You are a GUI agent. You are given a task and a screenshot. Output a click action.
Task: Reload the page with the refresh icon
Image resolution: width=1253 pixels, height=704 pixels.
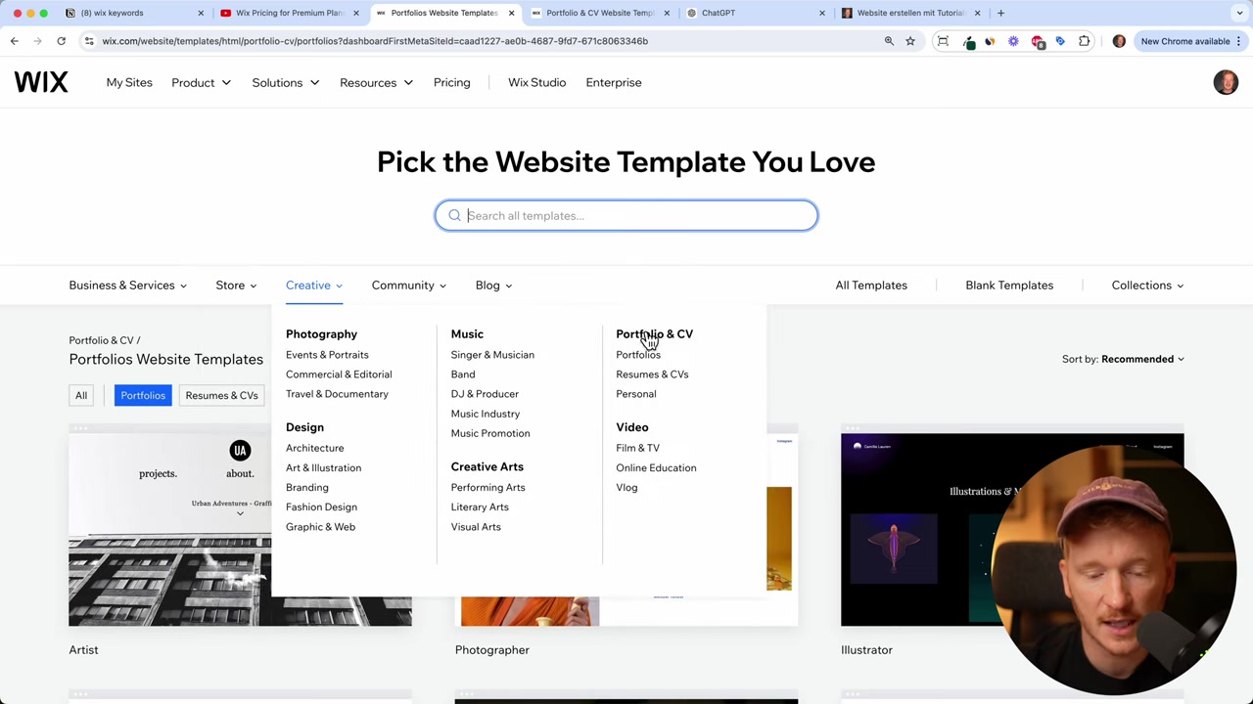[61, 41]
